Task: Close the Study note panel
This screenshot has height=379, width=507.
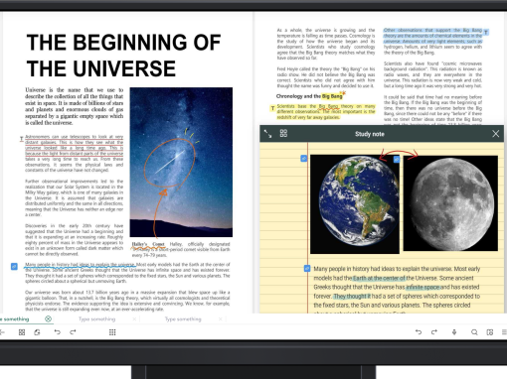Action: pyautogui.click(x=496, y=134)
